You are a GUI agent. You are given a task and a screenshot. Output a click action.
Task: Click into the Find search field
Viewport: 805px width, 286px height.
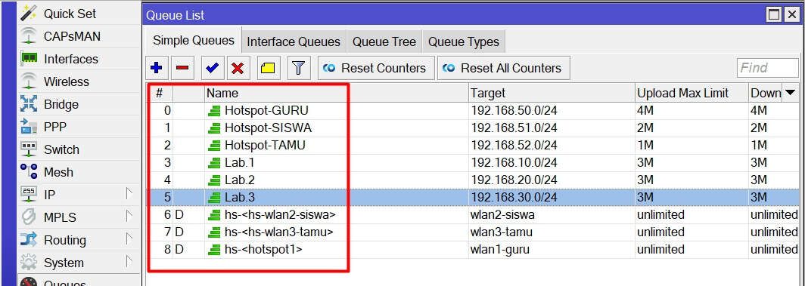pyautogui.click(x=768, y=68)
